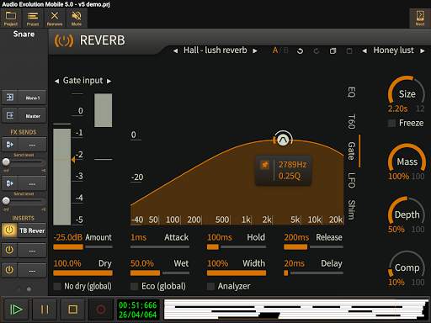Click the Pause transport button
Image resolution: width=431 pixels, height=323 pixels.
[45, 310]
